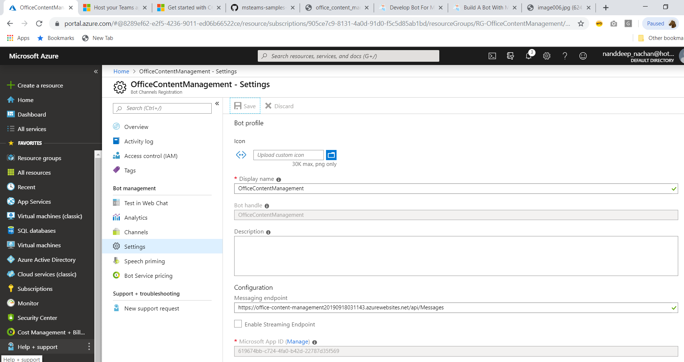Enable Streaming Endpoint checkbox
The width and height of the screenshot is (684, 362).
point(238,324)
